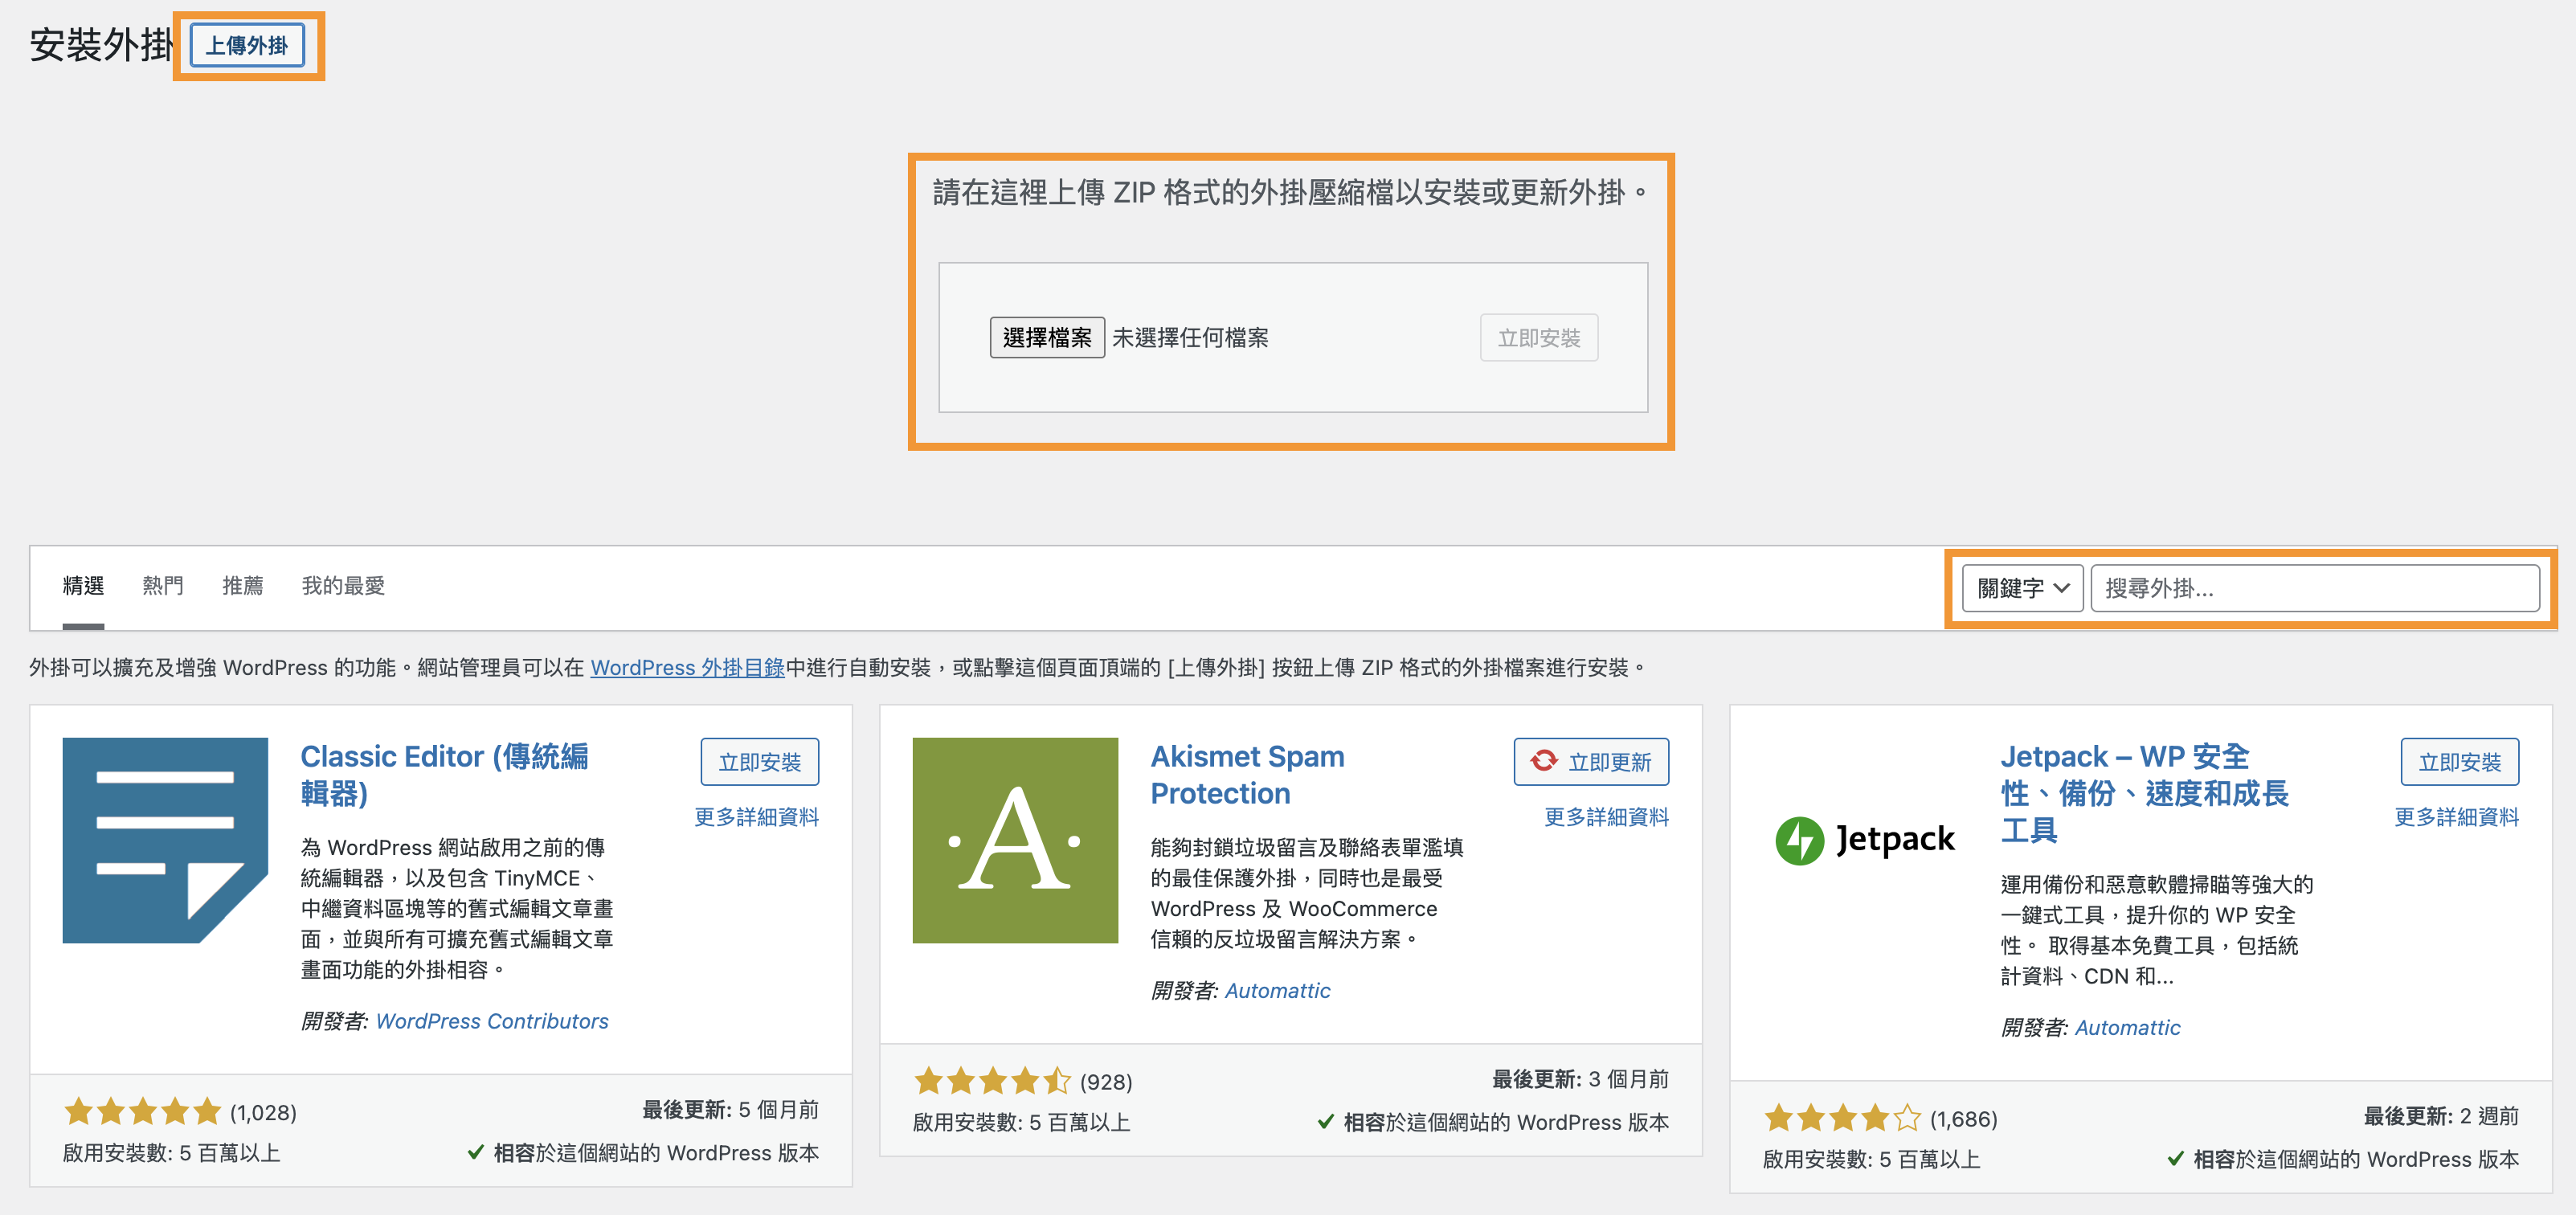This screenshot has width=2576, height=1215.
Task: Click Jetpack star rating row
Action: tap(1842, 1117)
